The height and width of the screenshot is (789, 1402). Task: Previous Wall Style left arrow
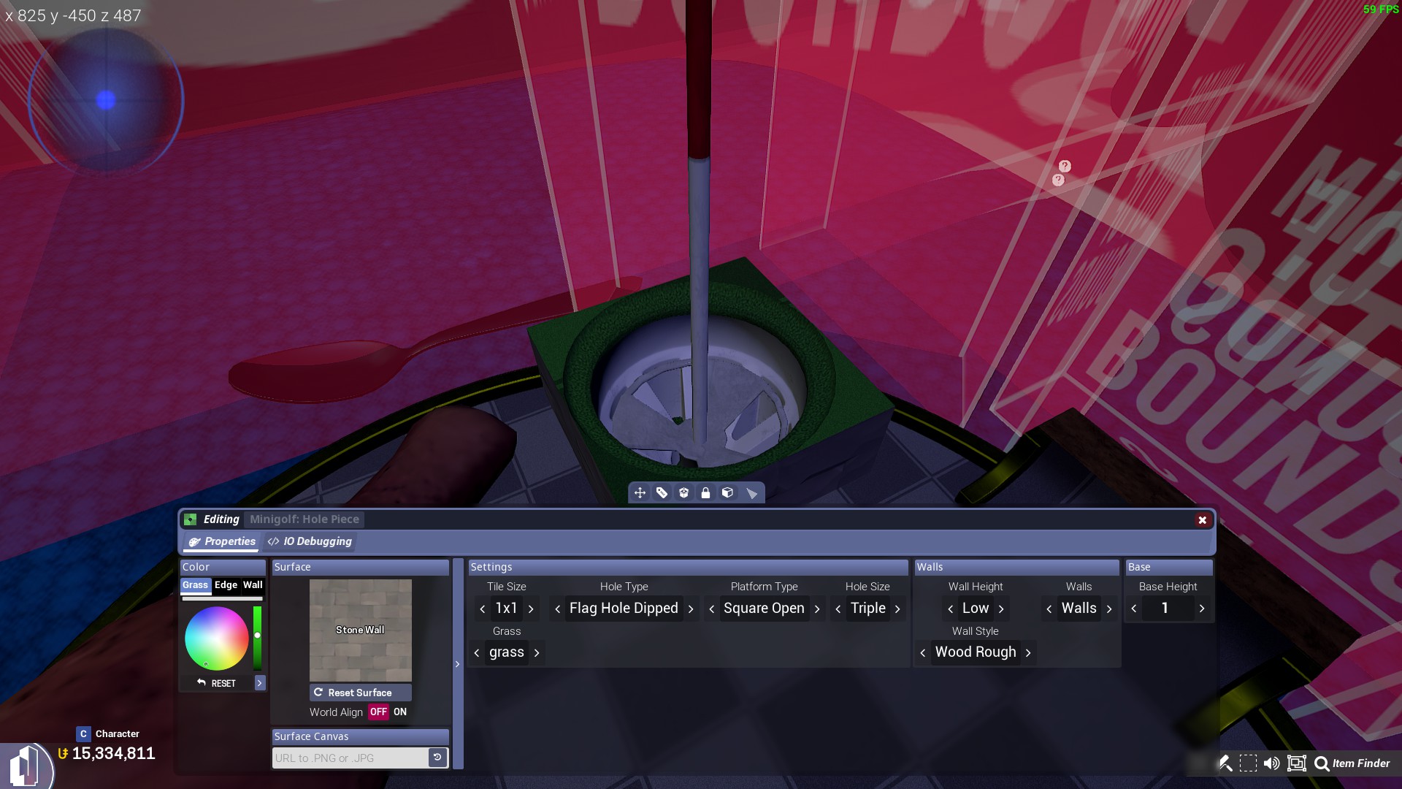pos(923,652)
